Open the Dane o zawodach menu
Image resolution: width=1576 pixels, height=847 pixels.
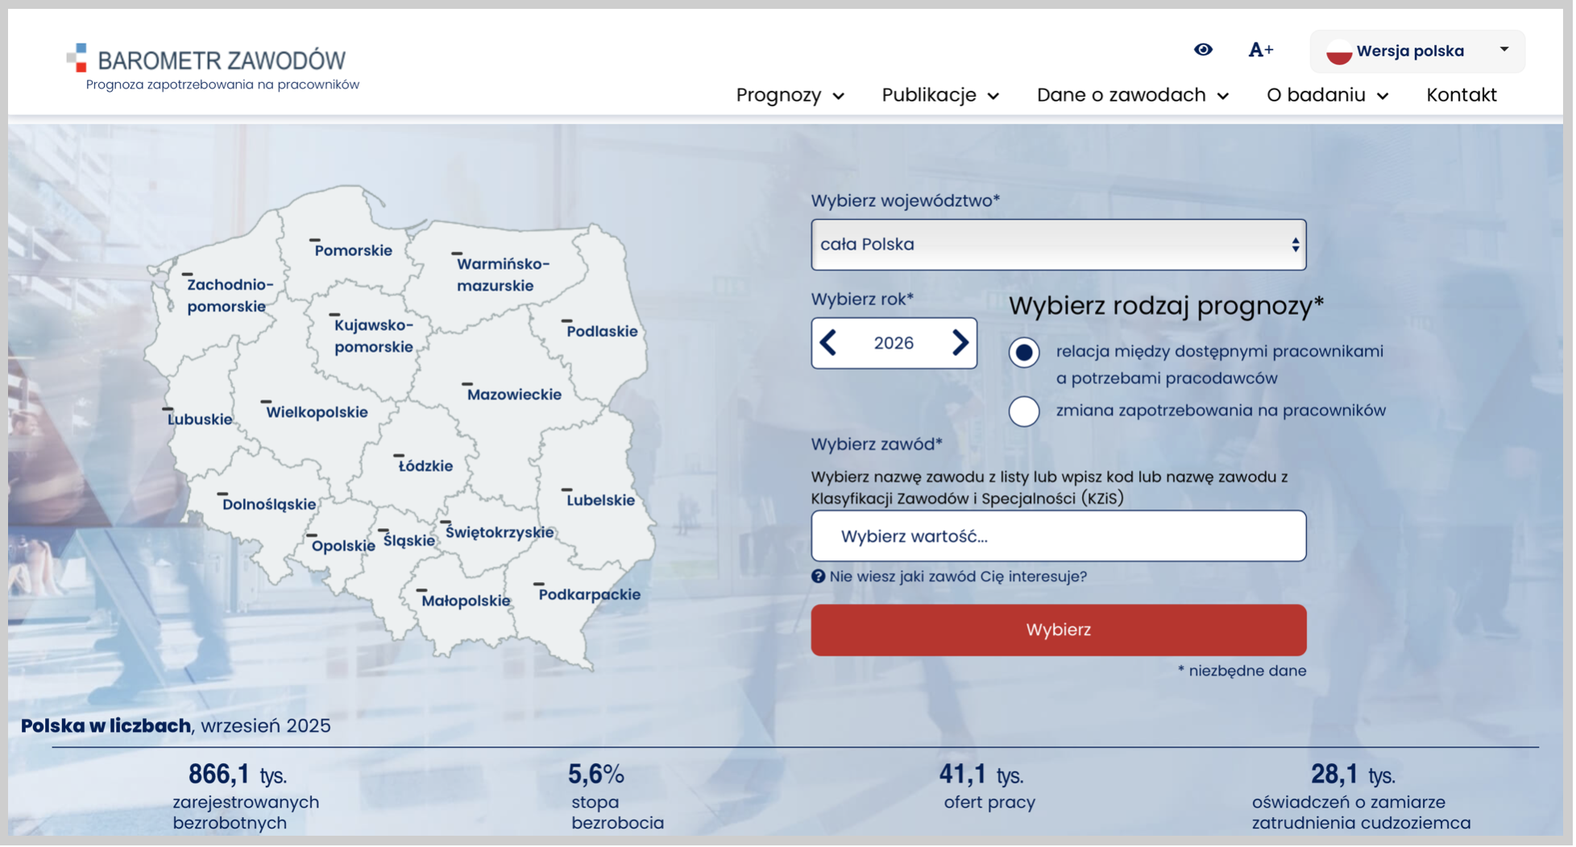coord(1122,94)
